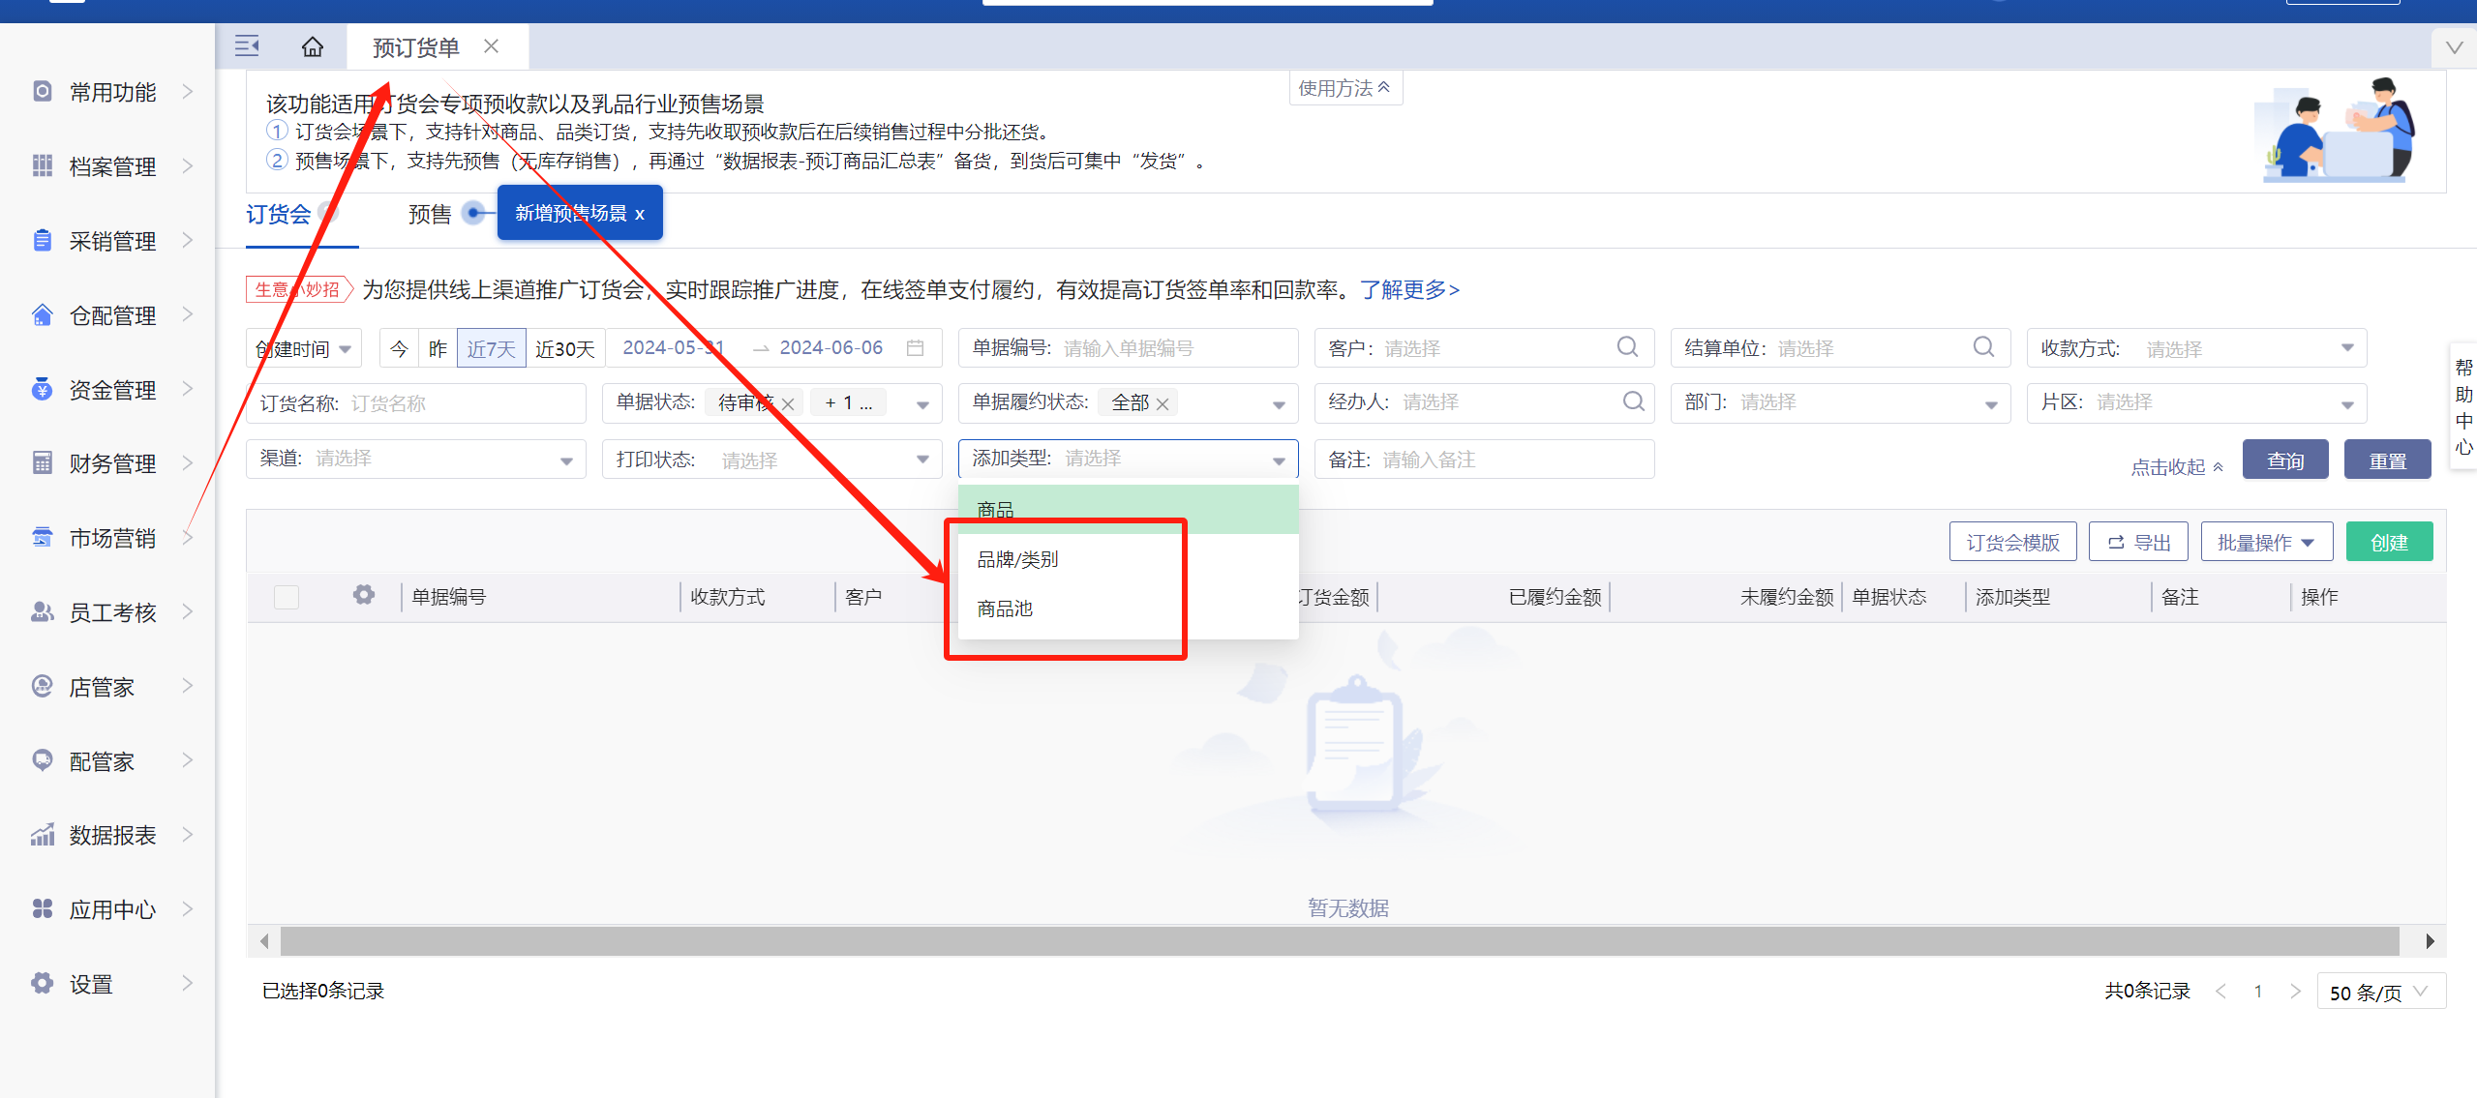Click the search icon in 结算单位 field
Viewport: 2477px width, 1098px height.
1983,347
